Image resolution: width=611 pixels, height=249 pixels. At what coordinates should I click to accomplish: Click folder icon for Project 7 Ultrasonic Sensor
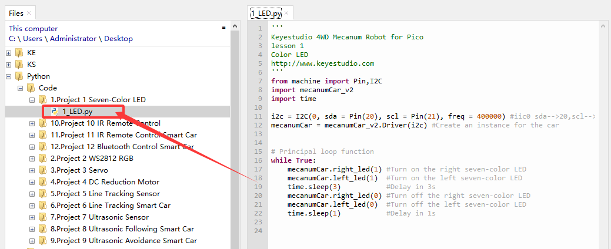(42, 217)
